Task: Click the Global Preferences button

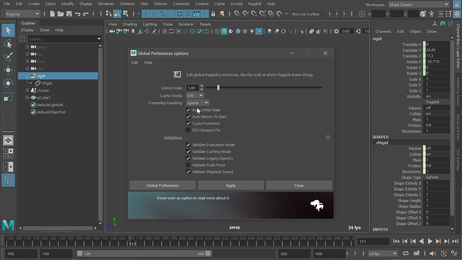Action: [163, 185]
